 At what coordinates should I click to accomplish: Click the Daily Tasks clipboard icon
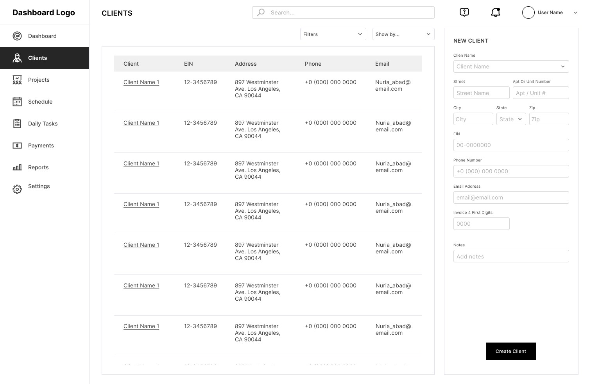click(x=17, y=124)
